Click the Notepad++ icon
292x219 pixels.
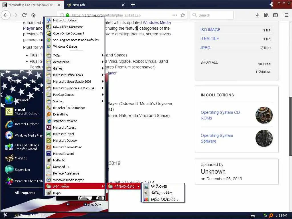point(49,167)
